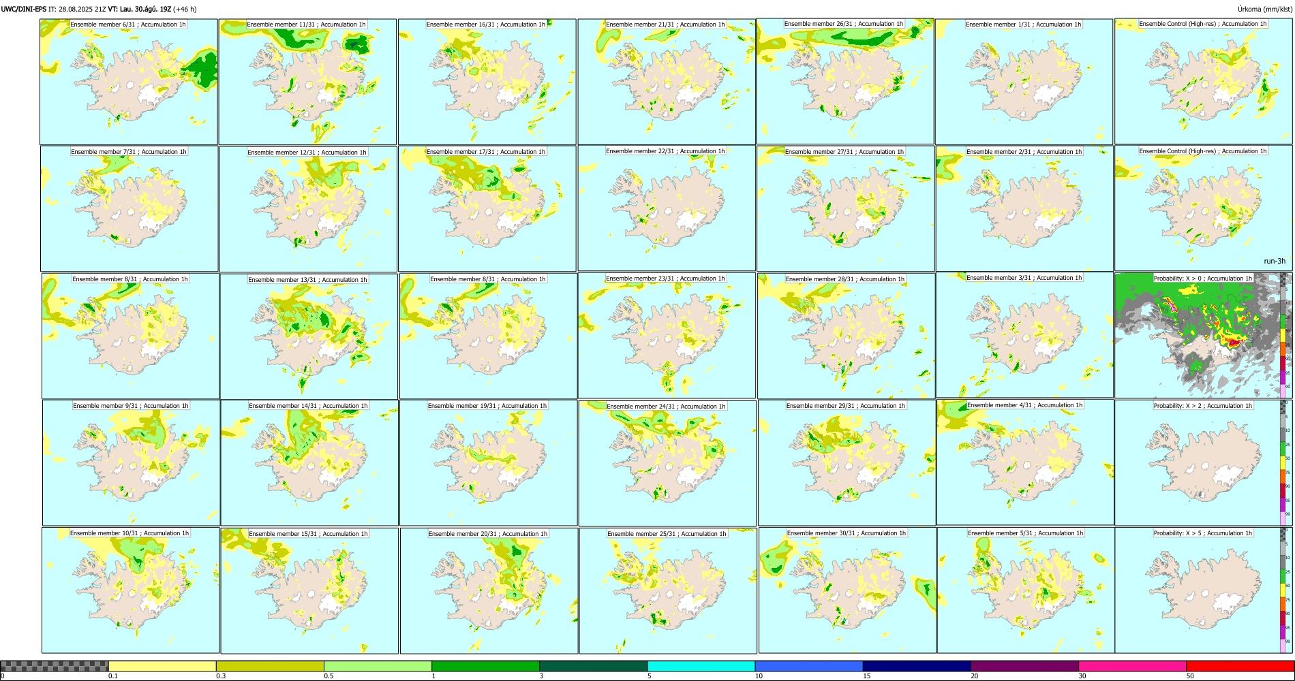This screenshot has width=1295, height=681.
Task: Pick the pale yellow 0.1–0.3 legend swatch
Action: coord(162,666)
